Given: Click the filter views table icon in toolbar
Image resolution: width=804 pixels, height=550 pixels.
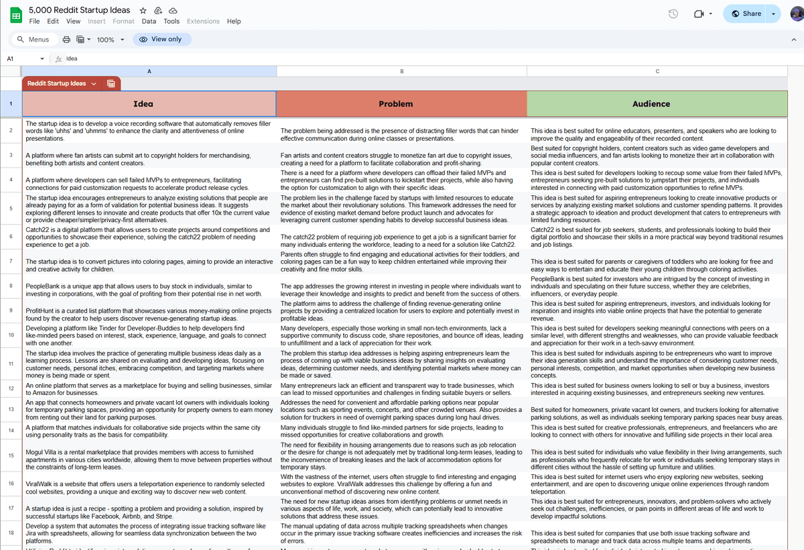Looking at the screenshot, I should [80, 40].
